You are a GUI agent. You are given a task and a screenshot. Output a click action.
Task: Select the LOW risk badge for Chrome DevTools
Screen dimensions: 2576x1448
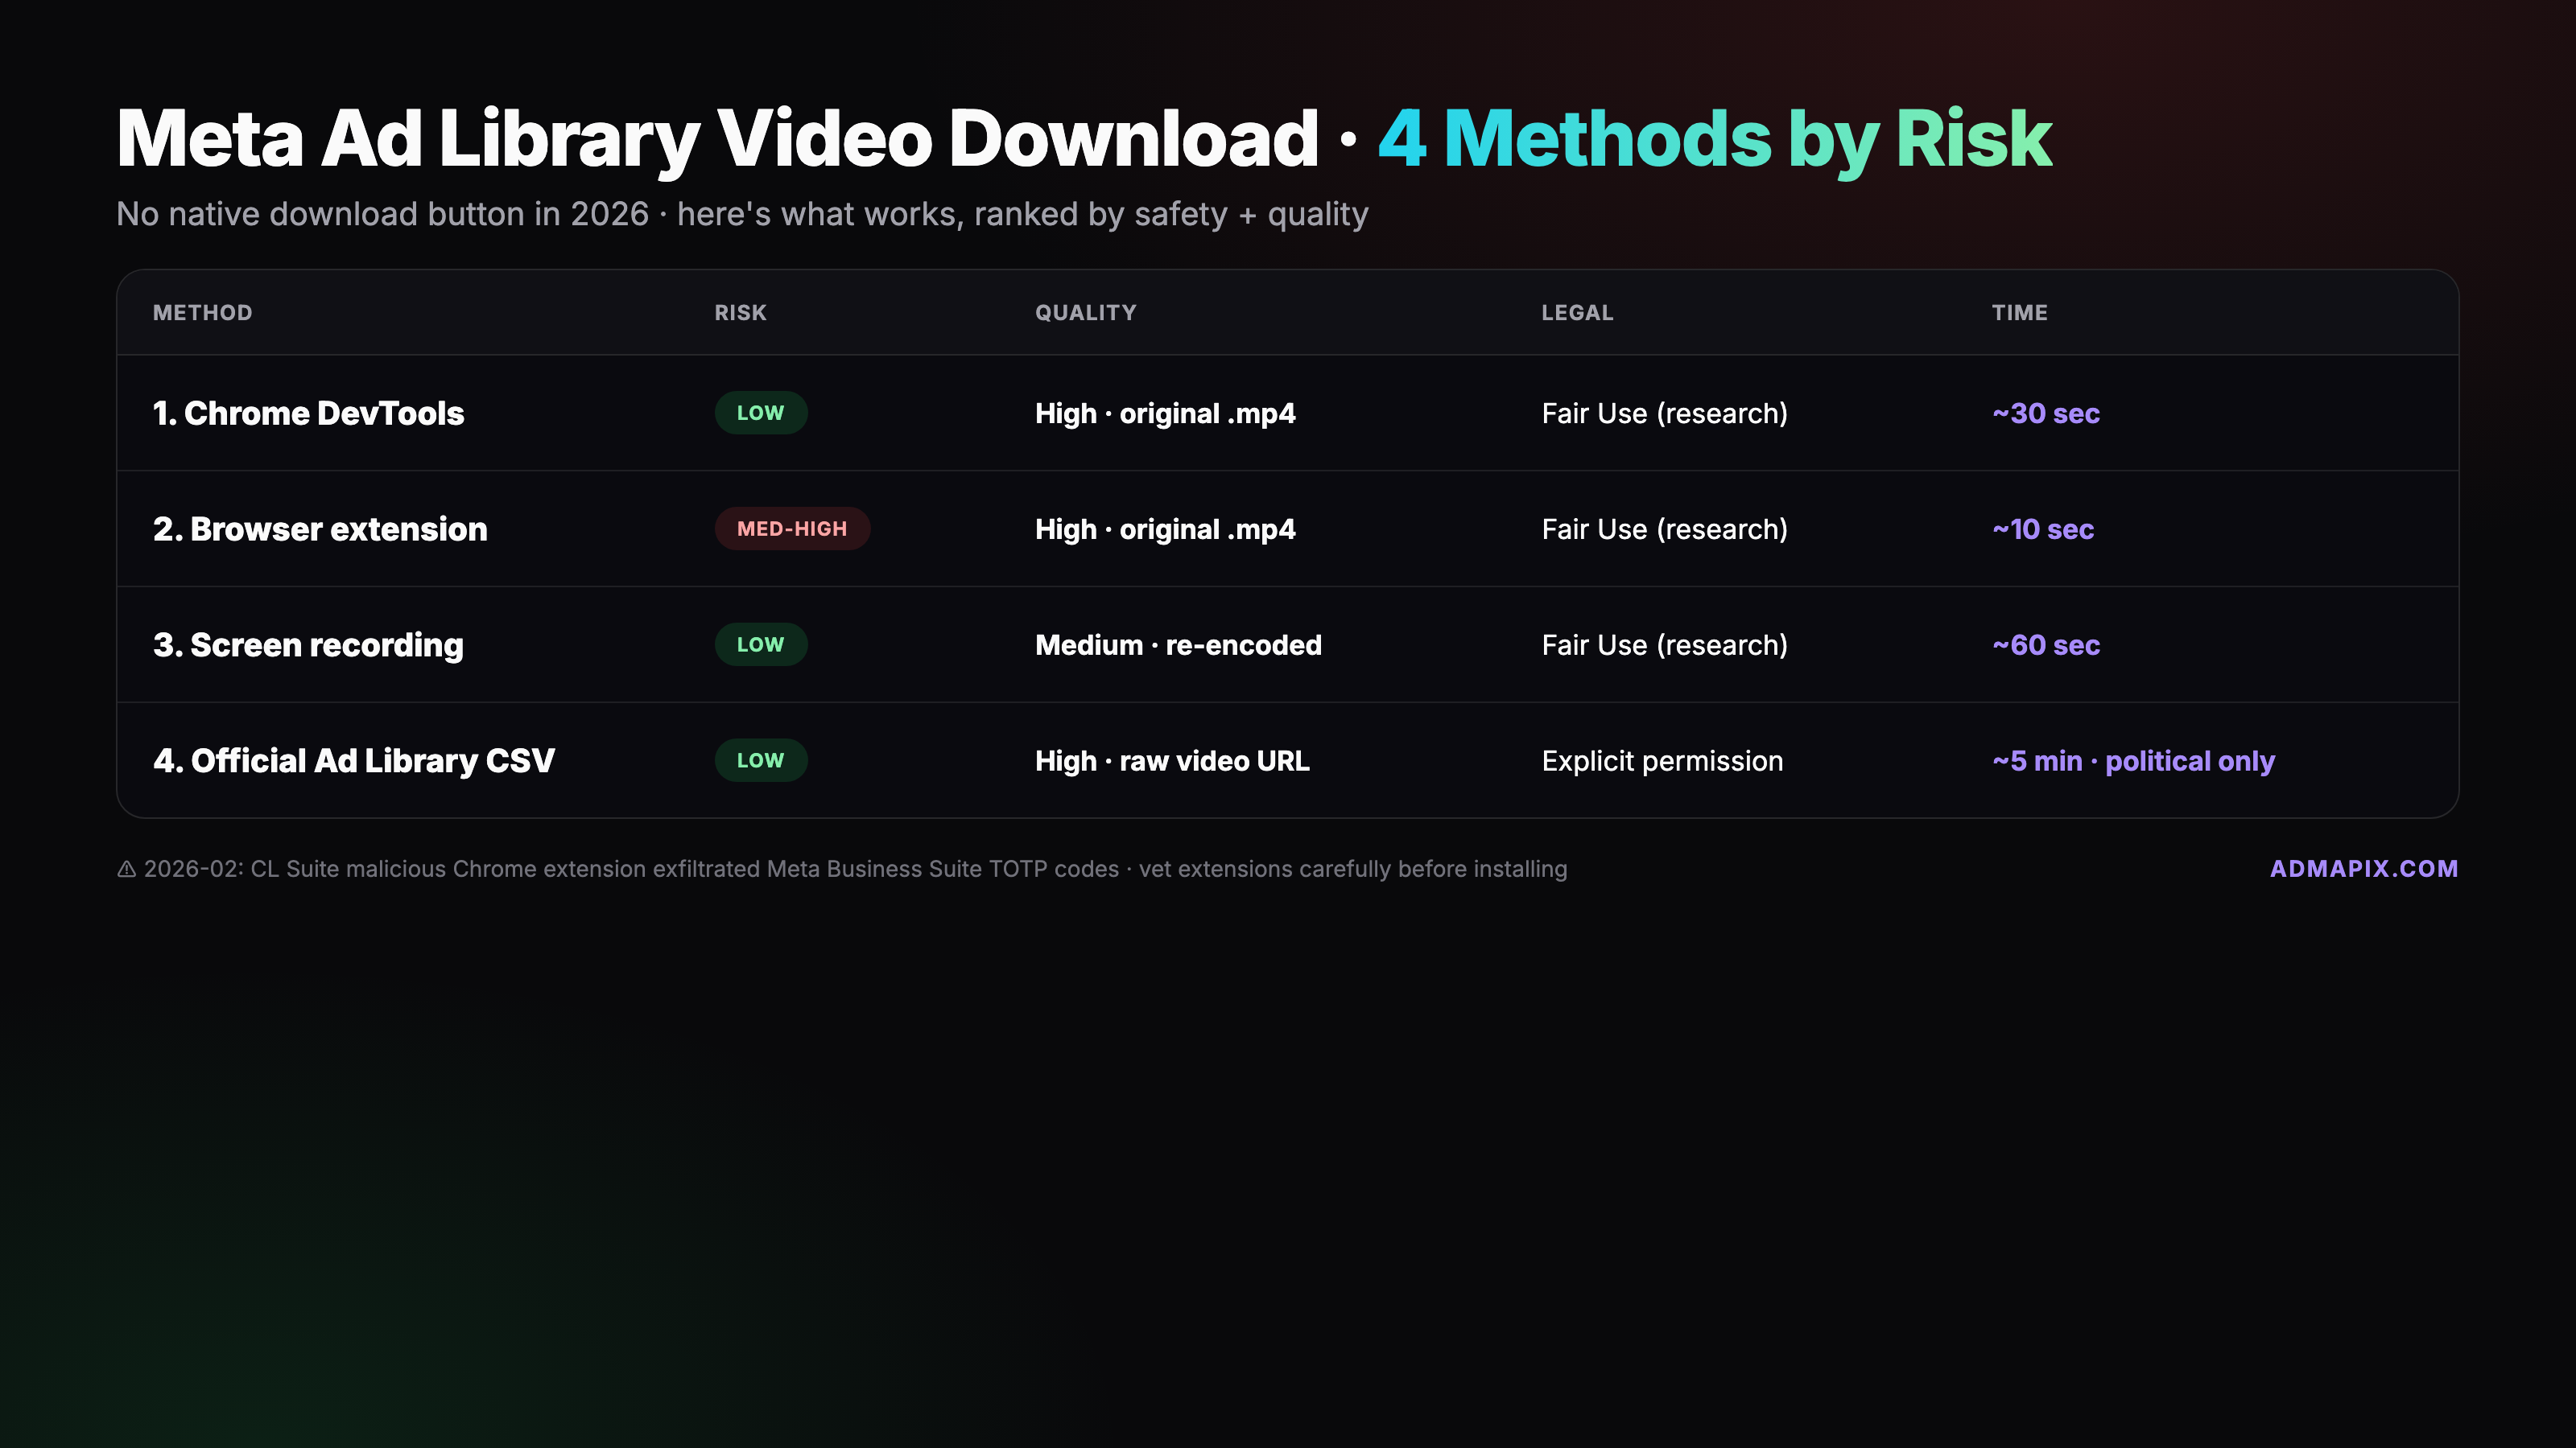761,412
